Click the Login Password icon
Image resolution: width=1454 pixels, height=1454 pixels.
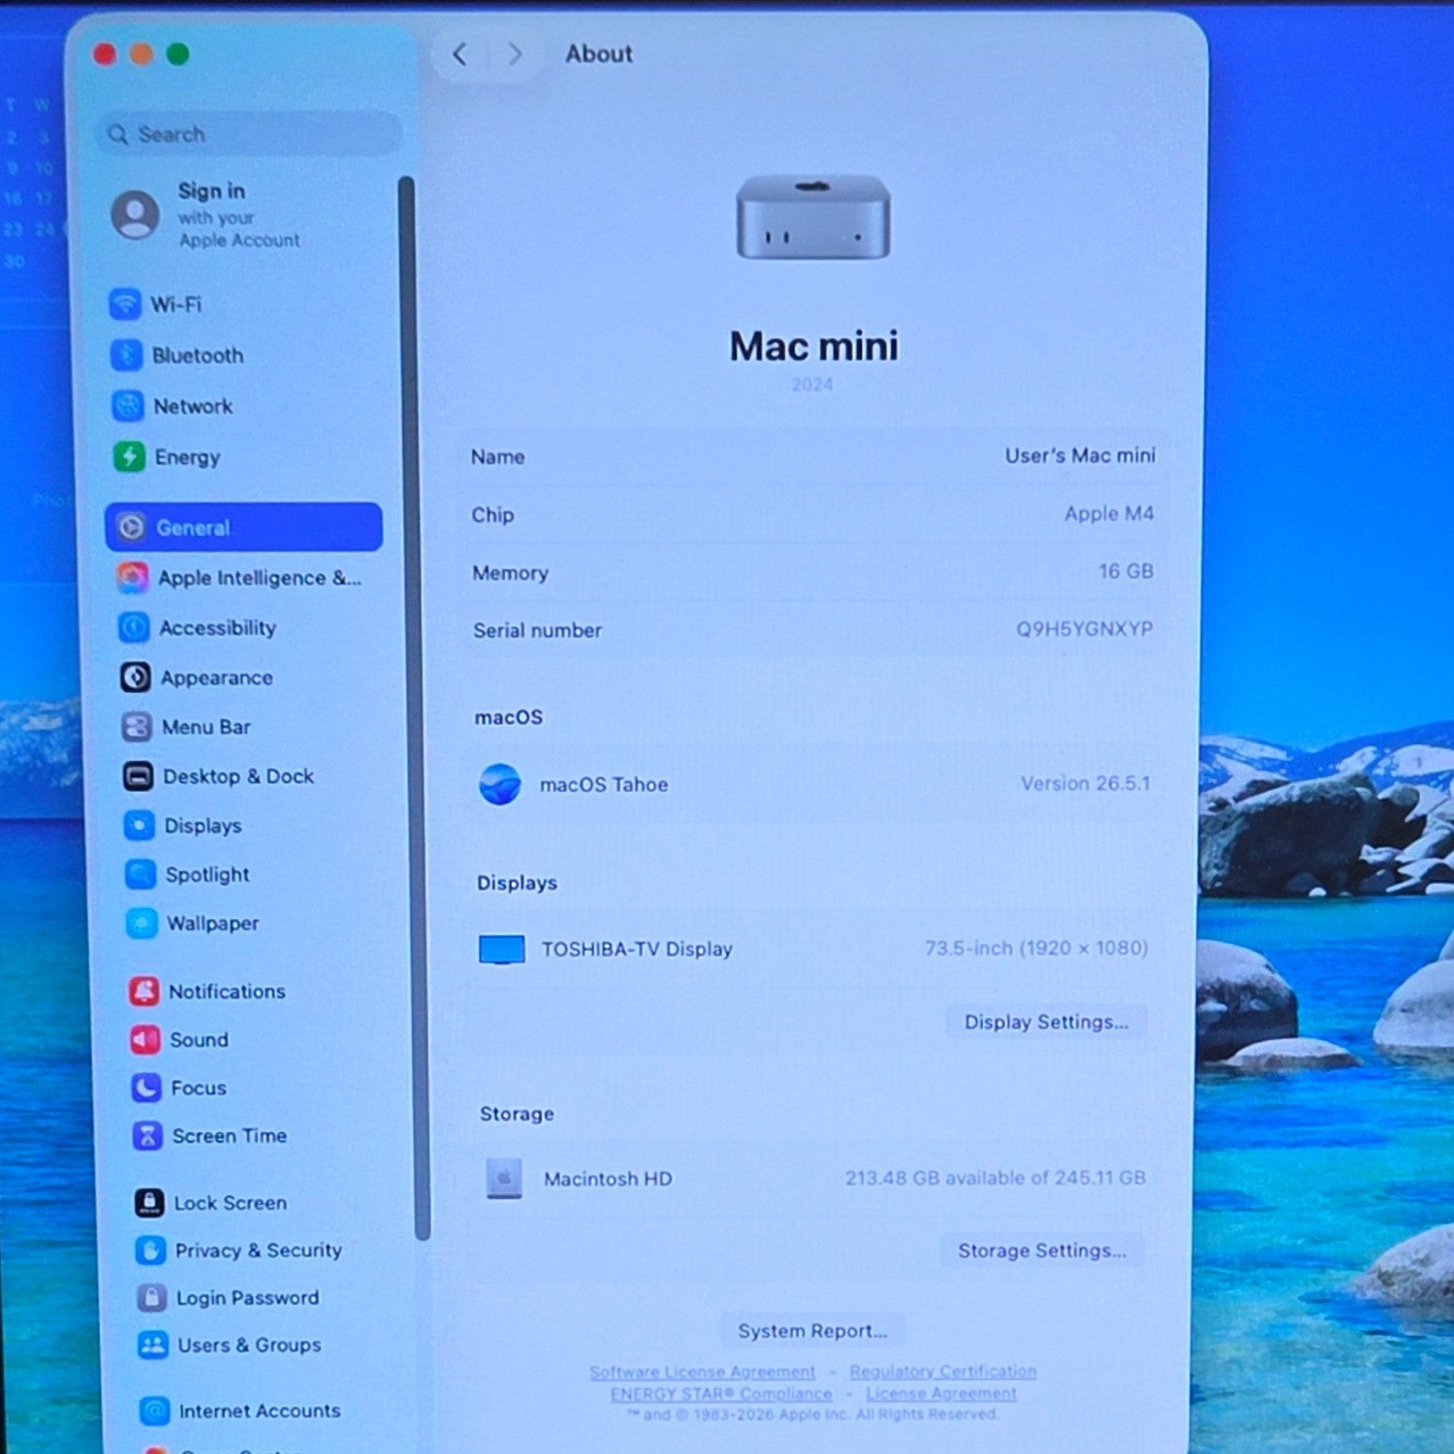click(151, 1298)
